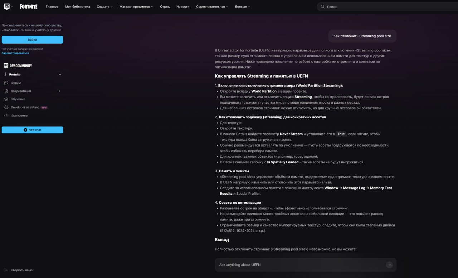Click the Epic Games logo icon
The height and width of the screenshot is (278, 458).
coord(7,6)
